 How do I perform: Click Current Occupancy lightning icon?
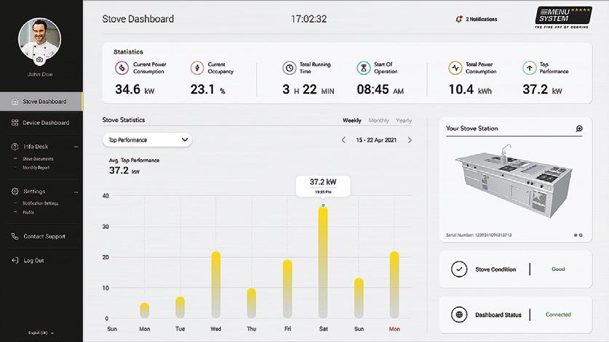pyautogui.click(x=197, y=68)
